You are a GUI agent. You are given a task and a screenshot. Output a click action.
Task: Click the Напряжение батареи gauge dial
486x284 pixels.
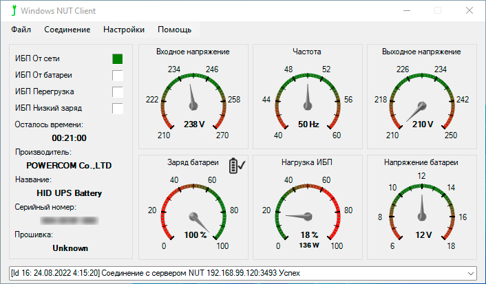click(x=422, y=212)
